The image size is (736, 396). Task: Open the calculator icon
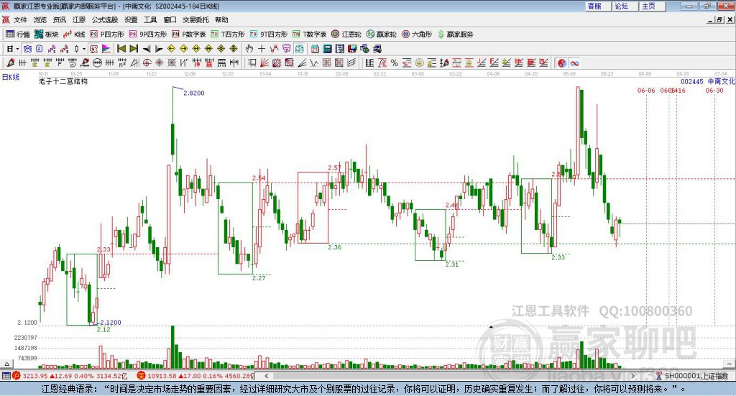pos(327,49)
